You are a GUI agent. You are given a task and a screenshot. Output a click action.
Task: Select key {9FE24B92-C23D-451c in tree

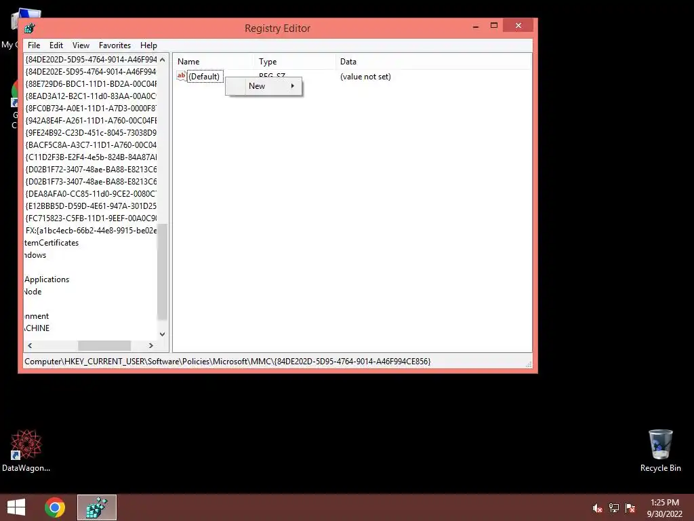pyautogui.click(x=91, y=132)
